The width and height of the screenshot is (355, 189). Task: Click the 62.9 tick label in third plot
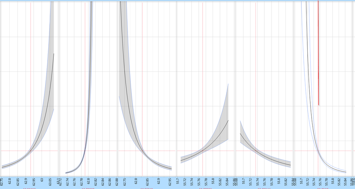pyautogui.click(x=159, y=181)
